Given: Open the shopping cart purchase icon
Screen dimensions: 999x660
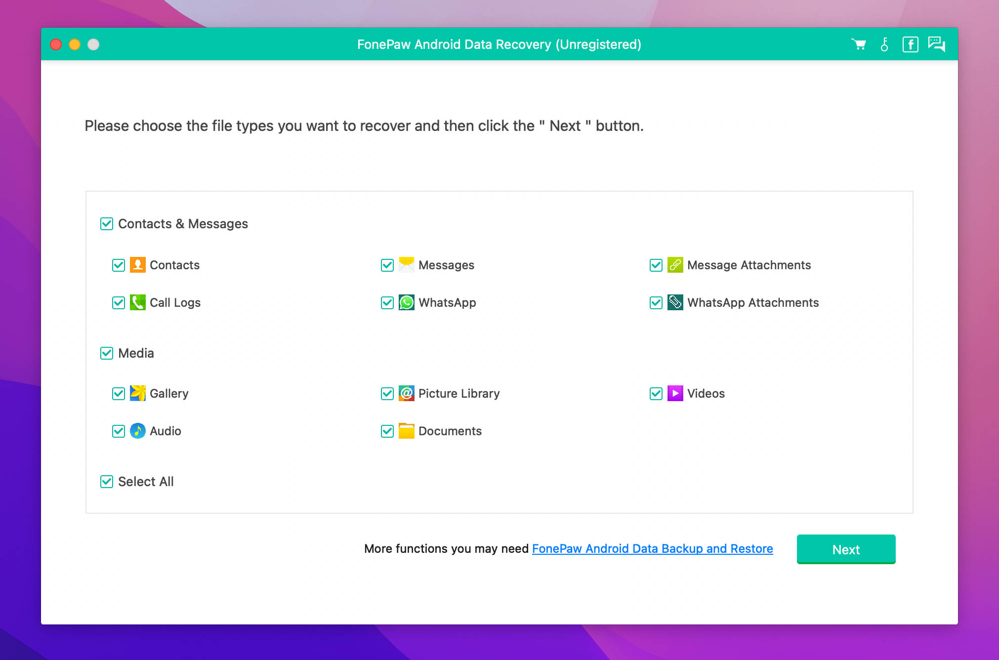Looking at the screenshot, I should coord(859,44).
